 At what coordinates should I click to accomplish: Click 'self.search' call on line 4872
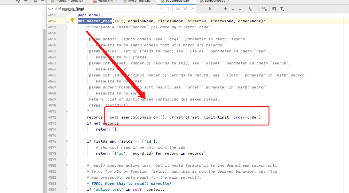(x=122, y=117)
